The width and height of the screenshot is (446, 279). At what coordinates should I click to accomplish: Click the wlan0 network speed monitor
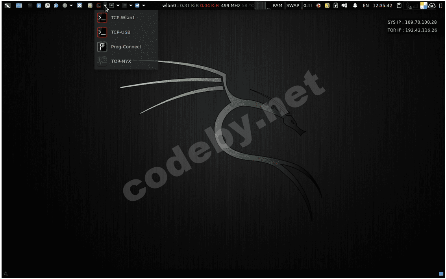[x=190, y=6]
